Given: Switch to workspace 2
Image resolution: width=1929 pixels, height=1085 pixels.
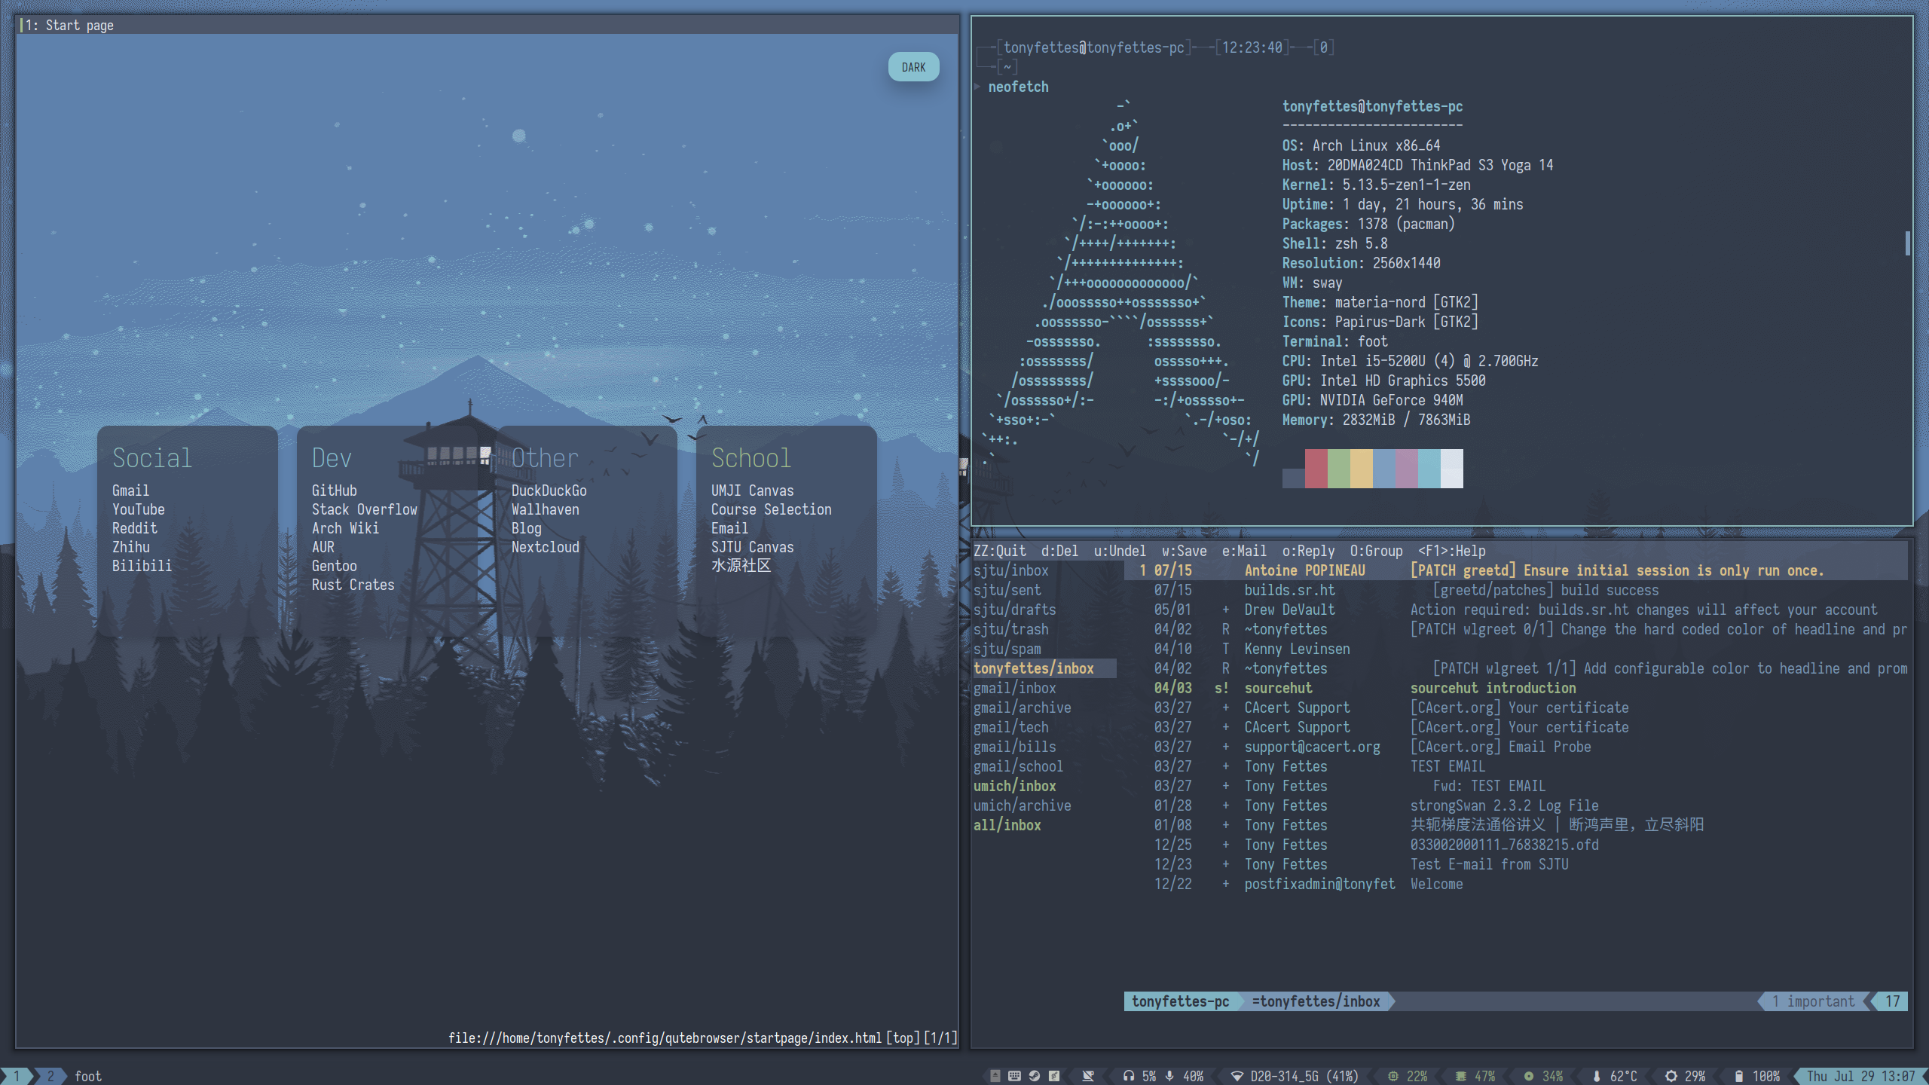Looking at the screenshot, I should pos(50,1076).
